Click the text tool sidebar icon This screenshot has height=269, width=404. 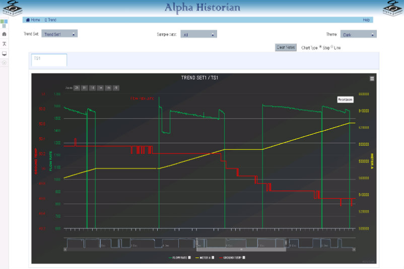(x=5, y=44)
